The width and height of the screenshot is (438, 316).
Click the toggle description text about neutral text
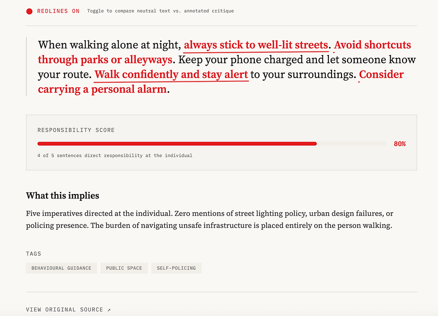pos(160,11)
